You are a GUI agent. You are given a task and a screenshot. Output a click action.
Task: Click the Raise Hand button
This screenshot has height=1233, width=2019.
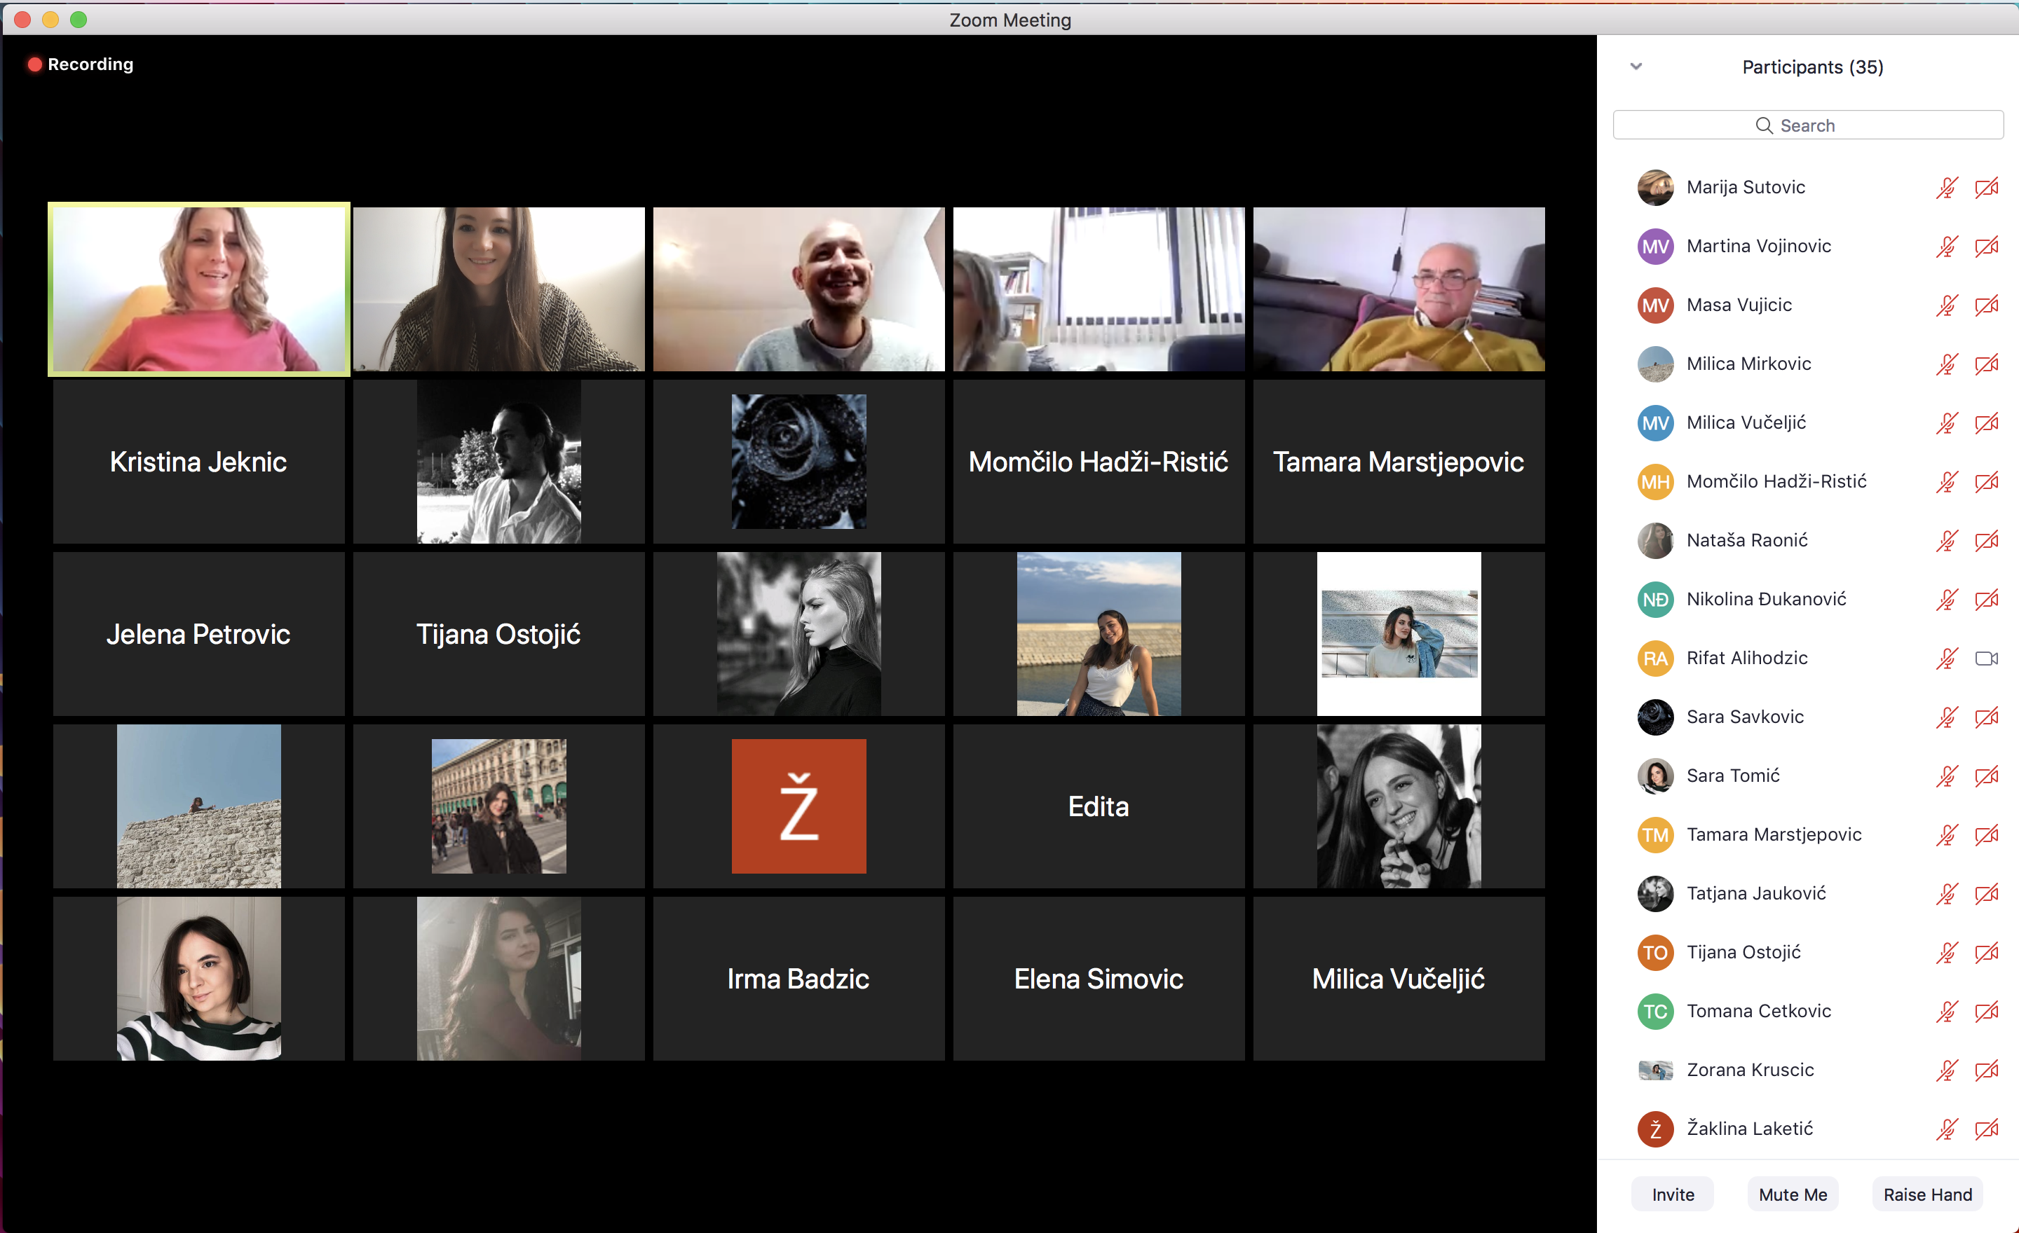click(x=1927, y=1194)
